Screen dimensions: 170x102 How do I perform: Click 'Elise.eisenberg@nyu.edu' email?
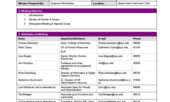(x=112, y=73)
